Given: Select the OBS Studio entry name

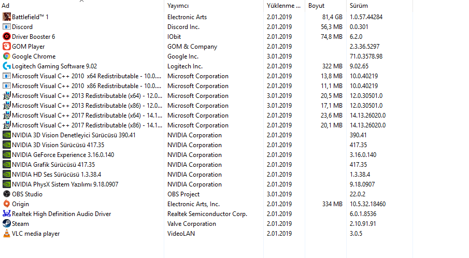Looking at the screenshot, I should (x=27, y=194).
